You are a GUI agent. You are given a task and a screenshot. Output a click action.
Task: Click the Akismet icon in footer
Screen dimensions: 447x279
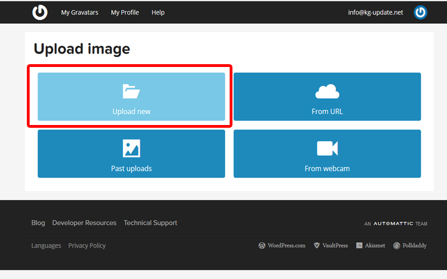[x=359, y=246]
